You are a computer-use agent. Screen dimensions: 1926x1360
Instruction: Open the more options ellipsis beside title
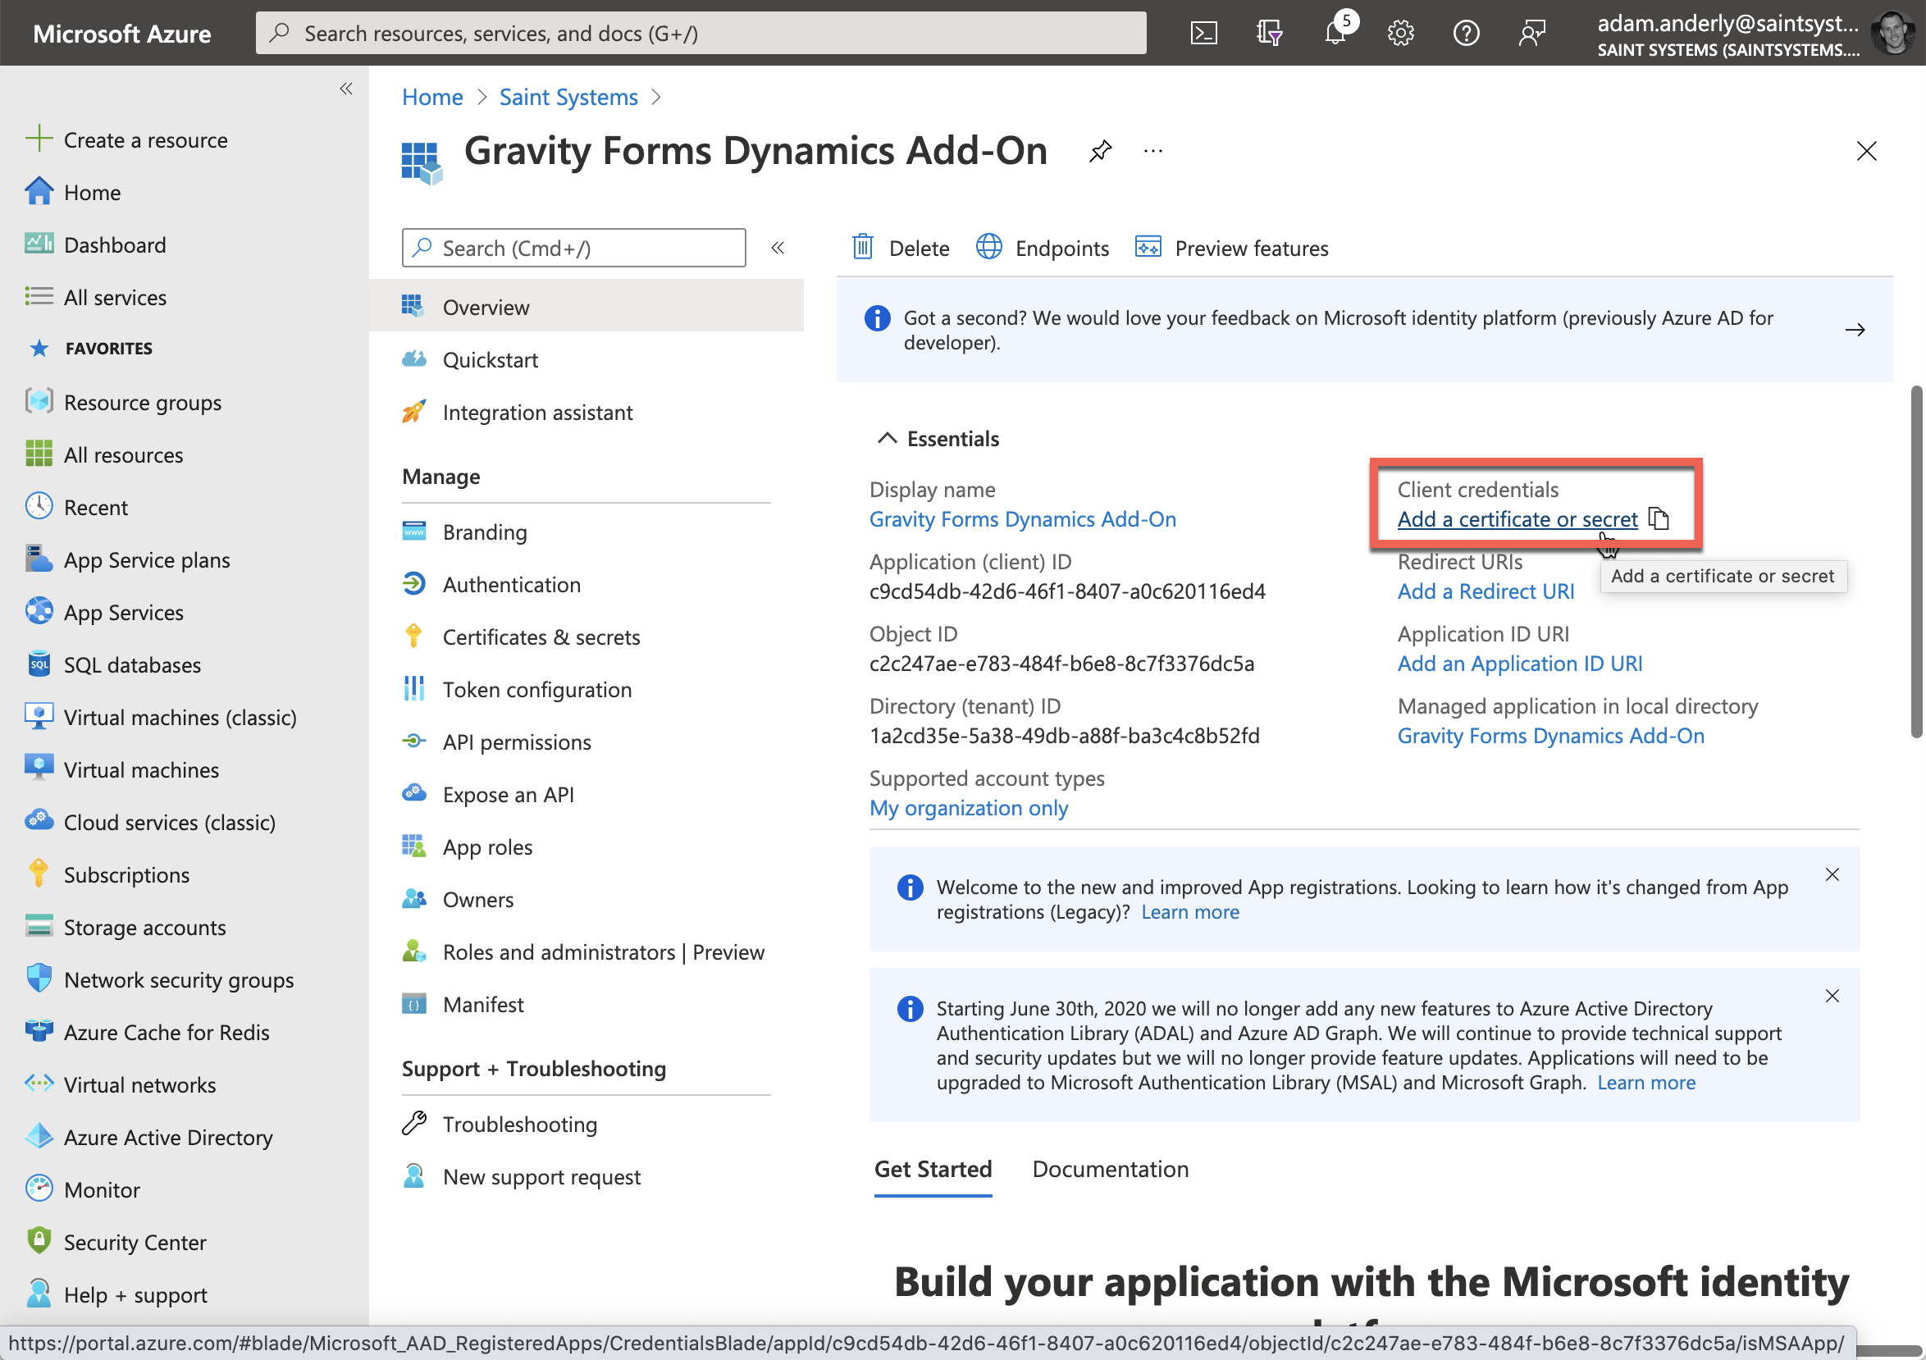[1153, 151]
